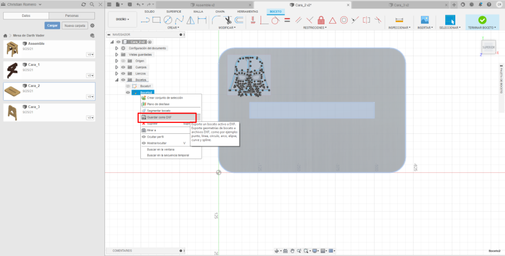Image resolution: width=505 pixels, height=256 pixels.
Task: Open the DISEÑO workspace dropdown
Action: pos(123,19)
